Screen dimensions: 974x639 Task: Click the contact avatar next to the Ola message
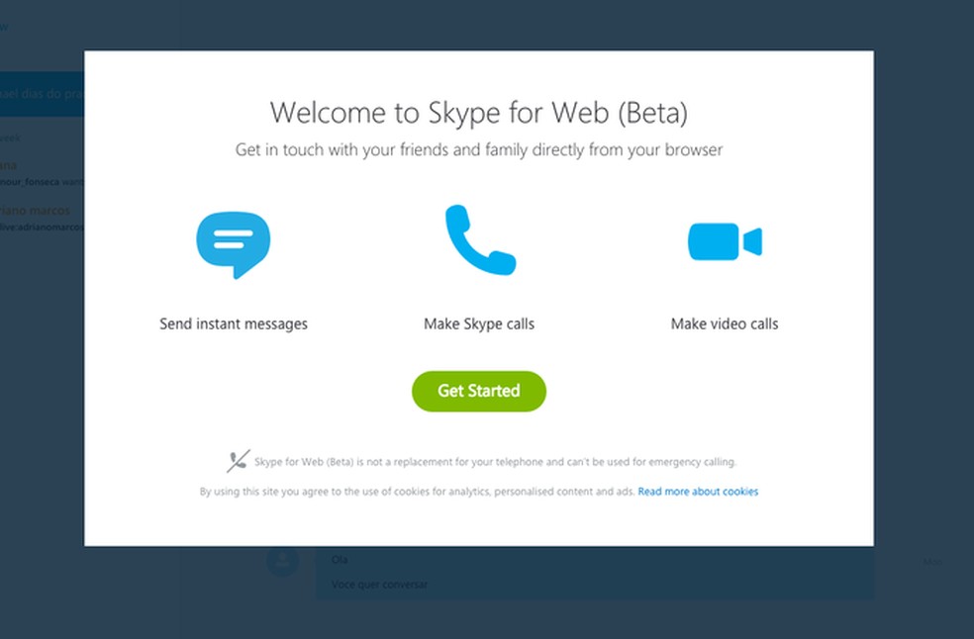(x=282, y=560)
